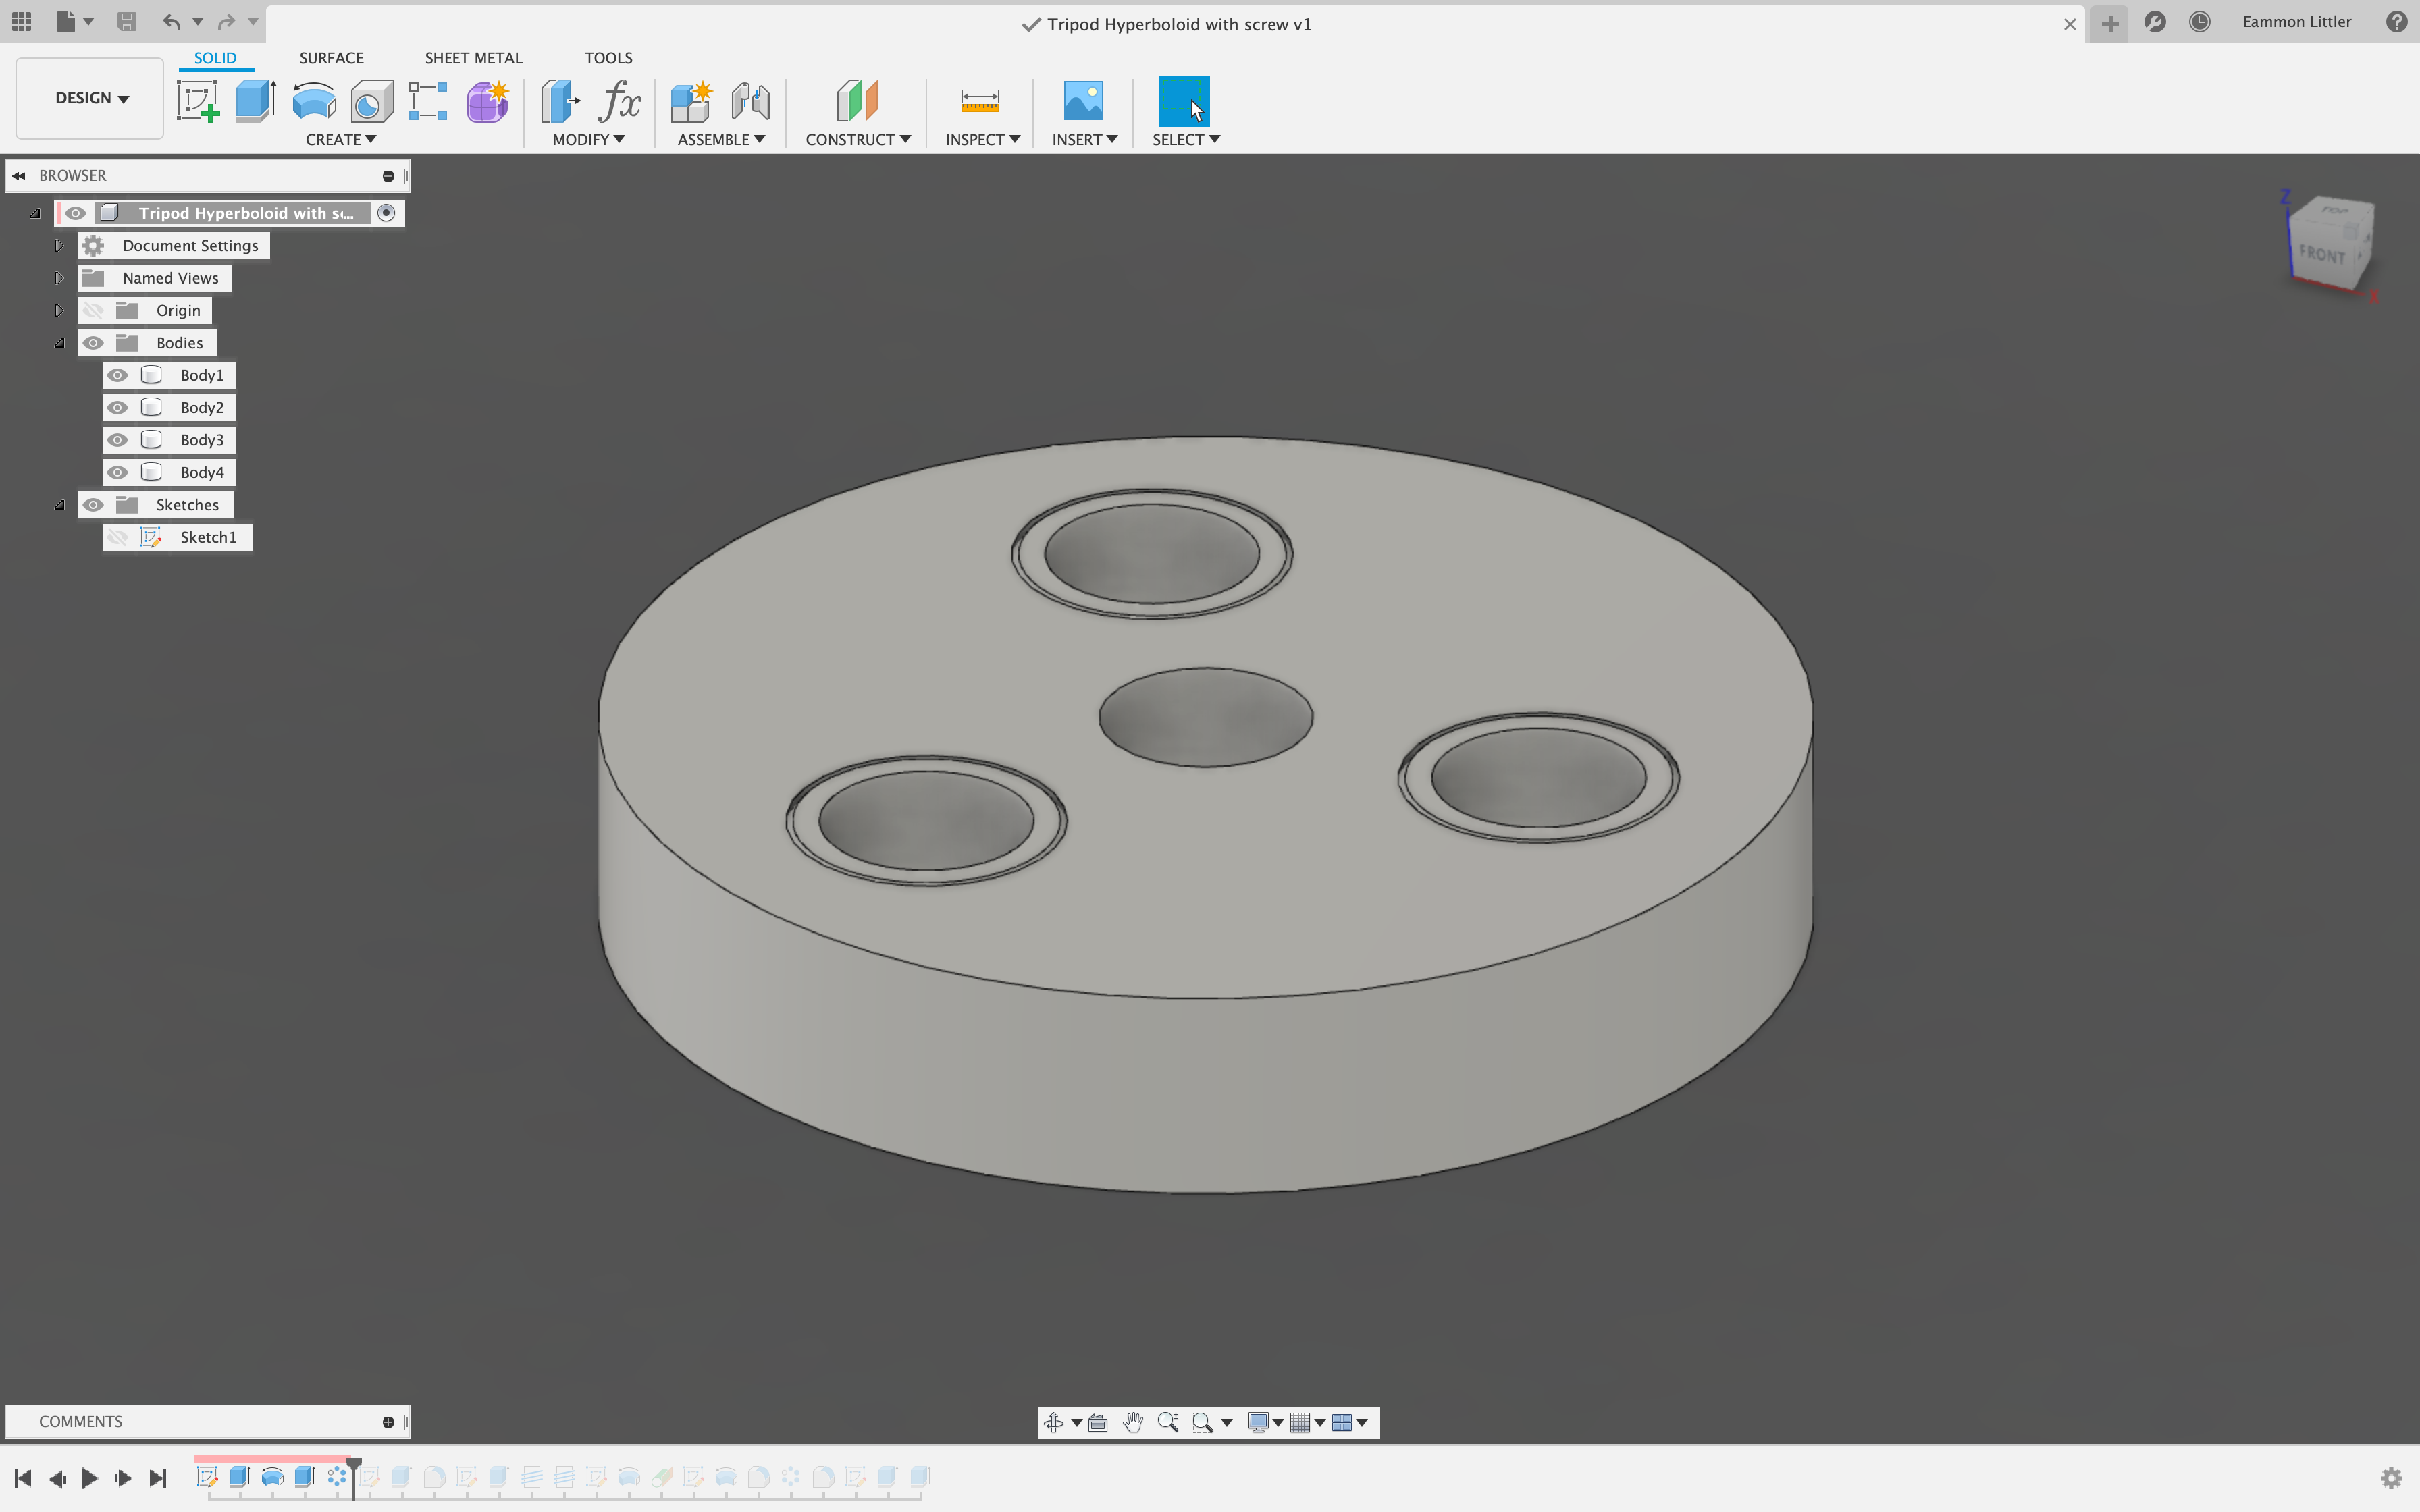Switch to the SURFACE tab
This screenshot has width=2420, height=1512.
coord(331,58)
